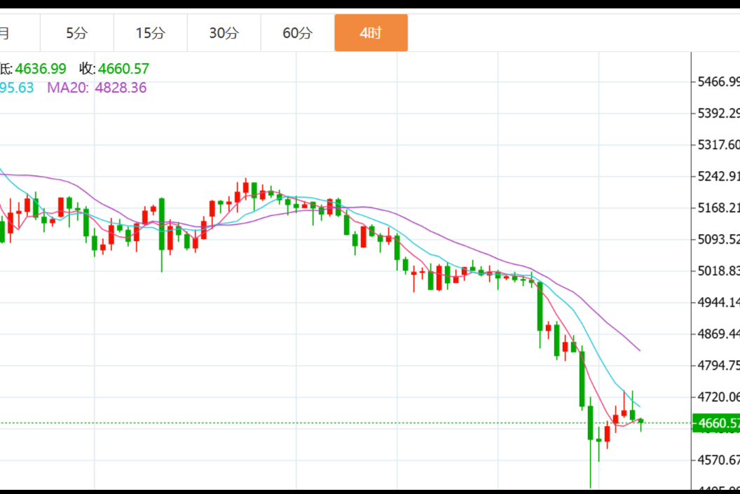The width and height of the screenshot is (740, 494).
Task: Select the 15分 interval tab
Action: [x=151, y=33]
